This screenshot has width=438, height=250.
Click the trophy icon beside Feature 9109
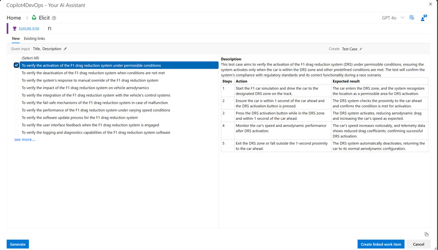(15, 28)
